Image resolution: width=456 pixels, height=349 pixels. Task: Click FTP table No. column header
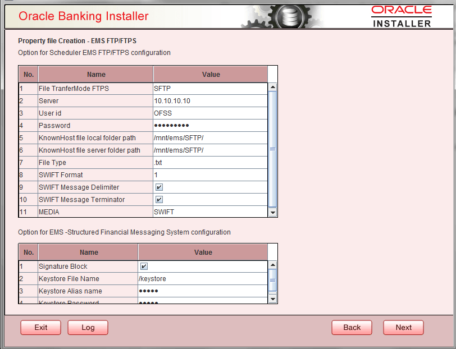(29, 75)
